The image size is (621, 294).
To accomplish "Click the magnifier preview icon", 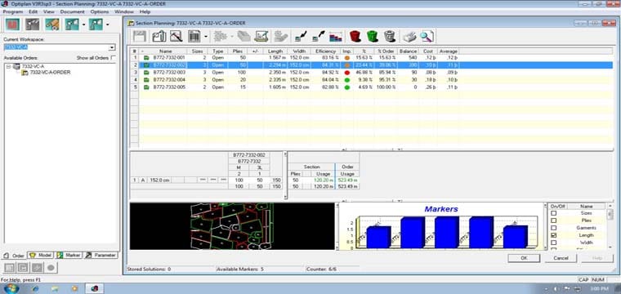I will [x=427, y=37].
